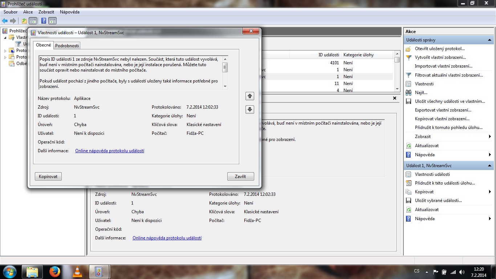Expand Nápověda submenu under Události správy

point(490,155)
